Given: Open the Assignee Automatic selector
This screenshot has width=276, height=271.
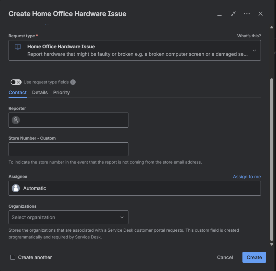Looking at the screenshot, I should point(135,188).
